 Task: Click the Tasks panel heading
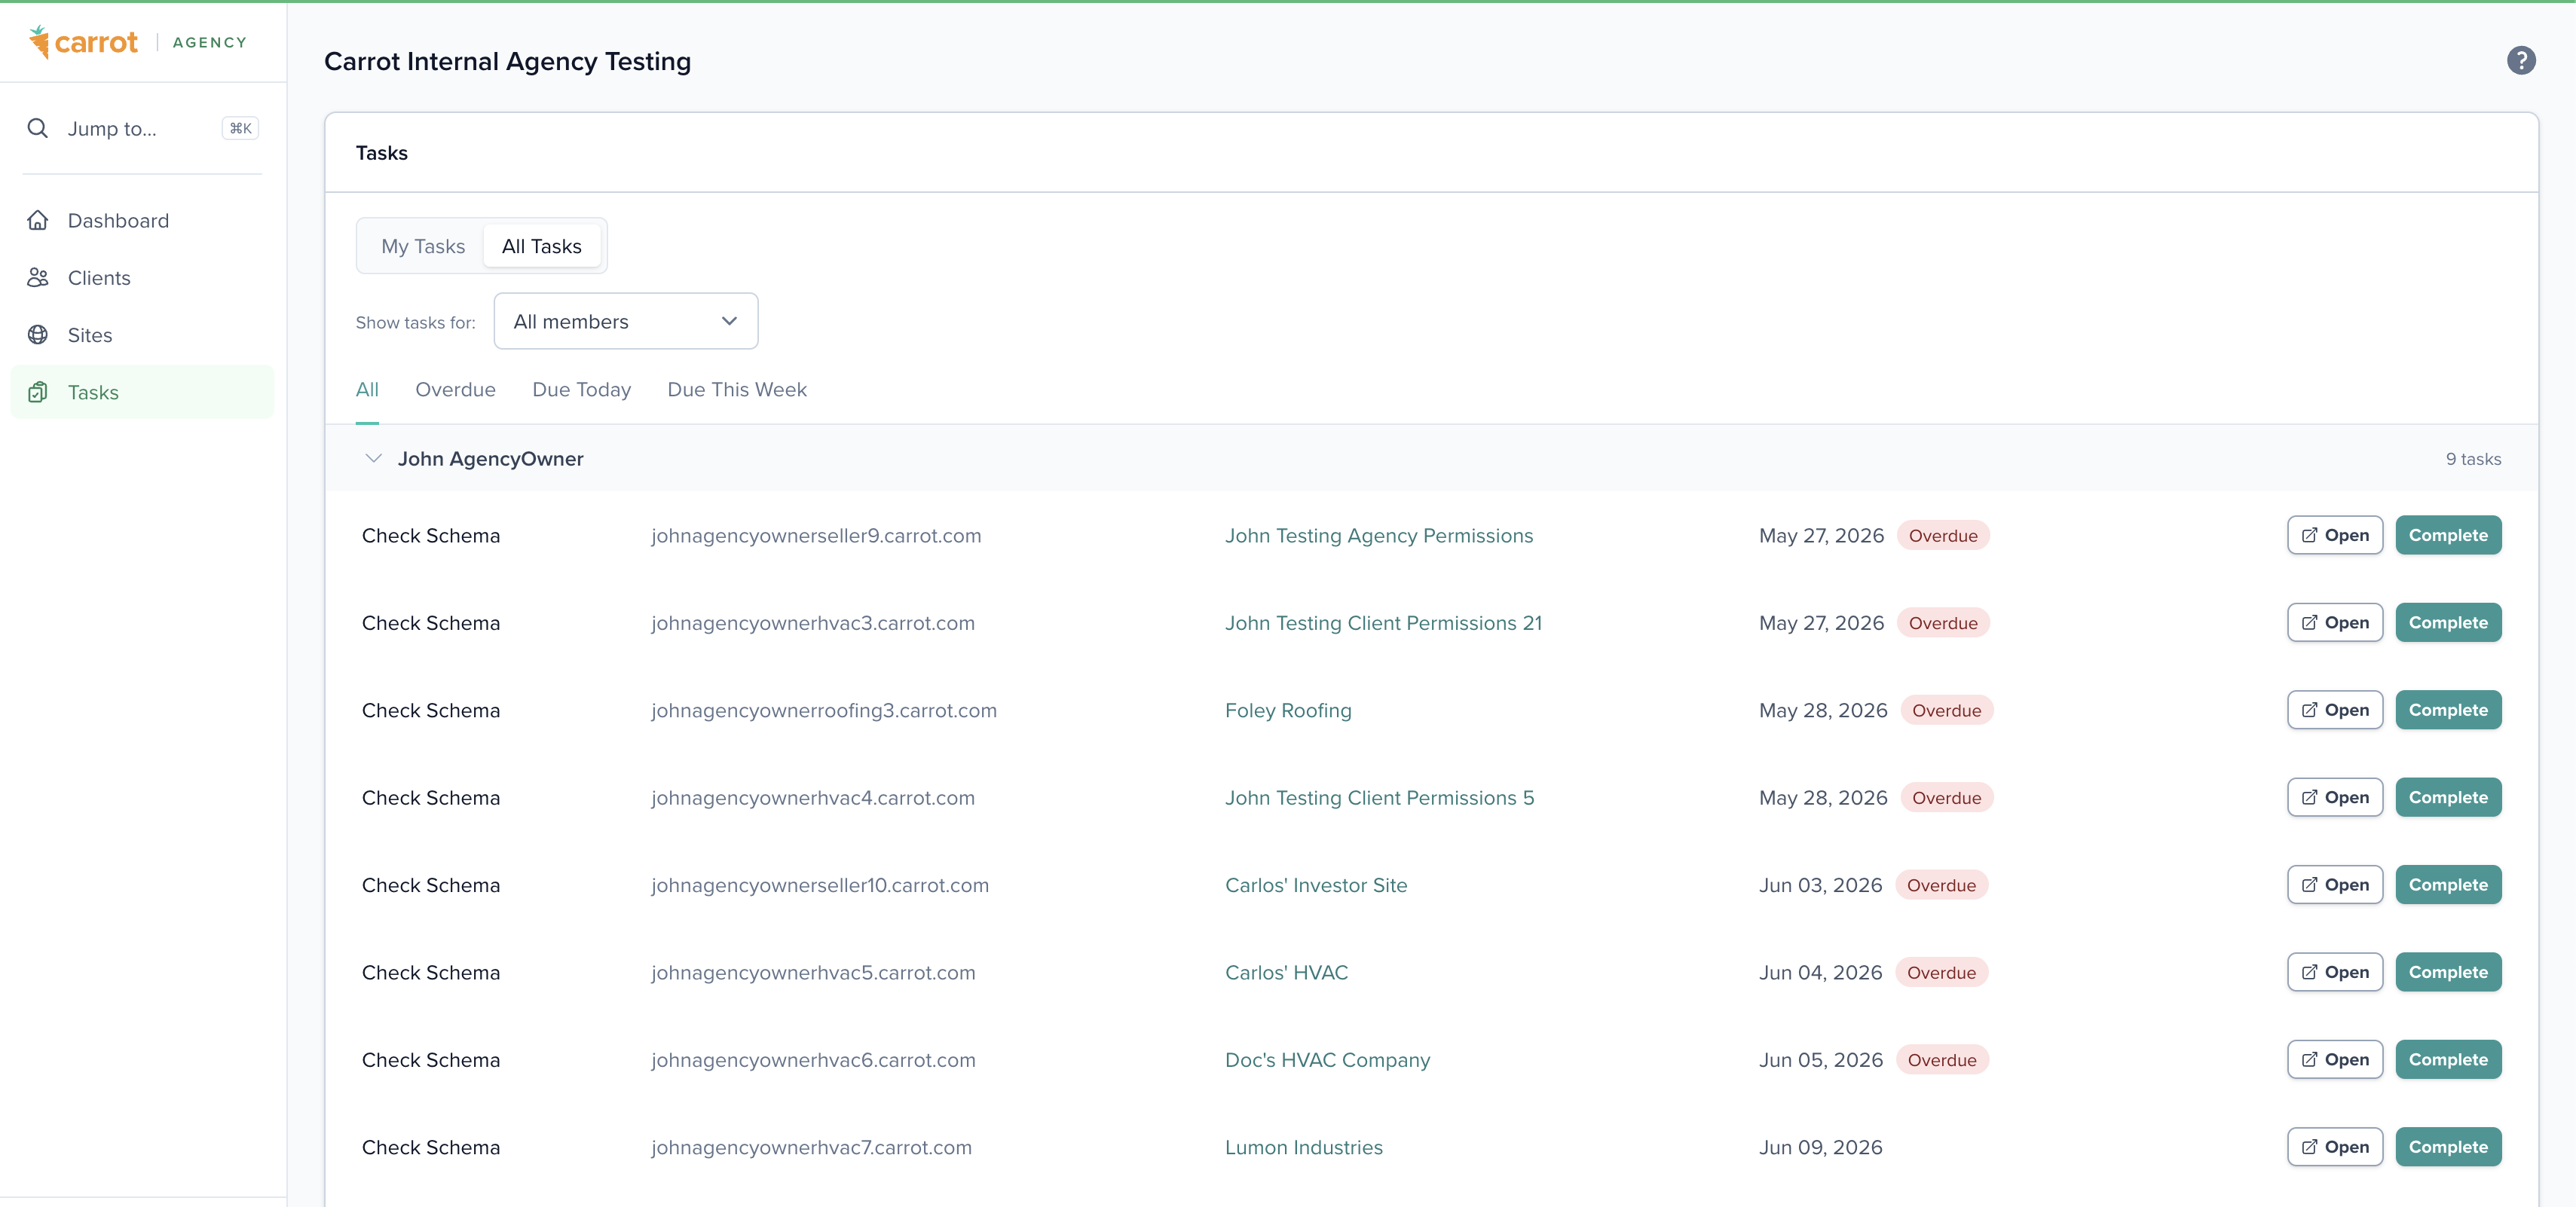pyautogui.click(x=381, y=153)
